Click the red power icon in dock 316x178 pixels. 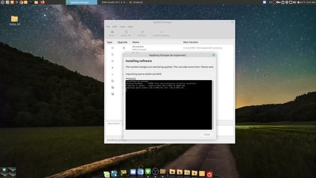point(209,175)
